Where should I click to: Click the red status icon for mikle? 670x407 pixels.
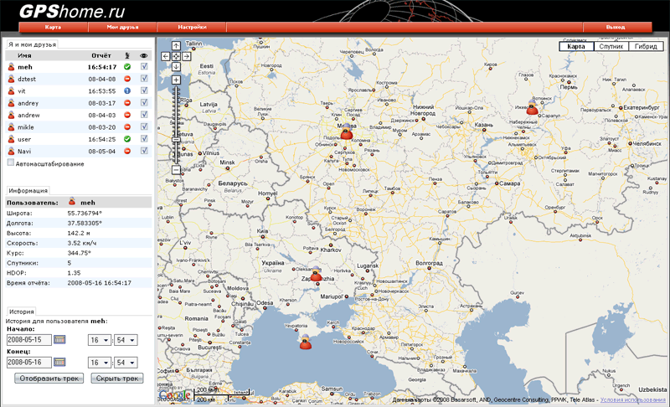(x=127, y=127)
